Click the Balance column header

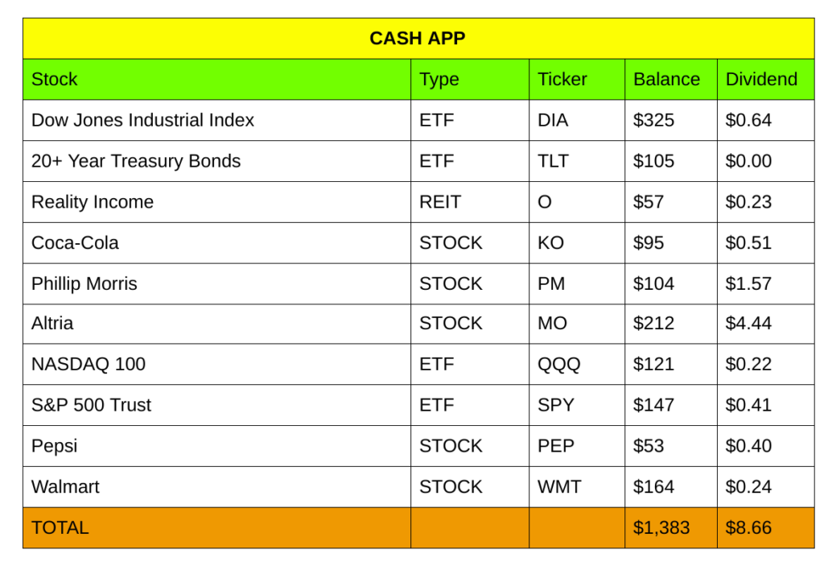[x=666, y=80]
